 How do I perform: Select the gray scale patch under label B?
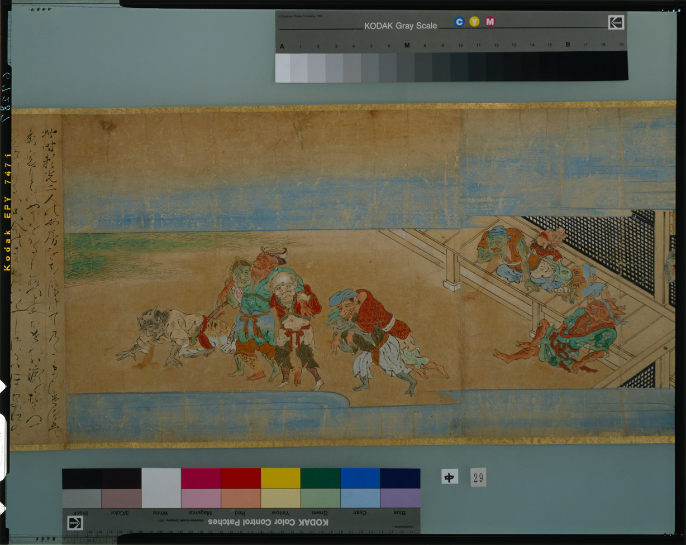pos(568,66)
